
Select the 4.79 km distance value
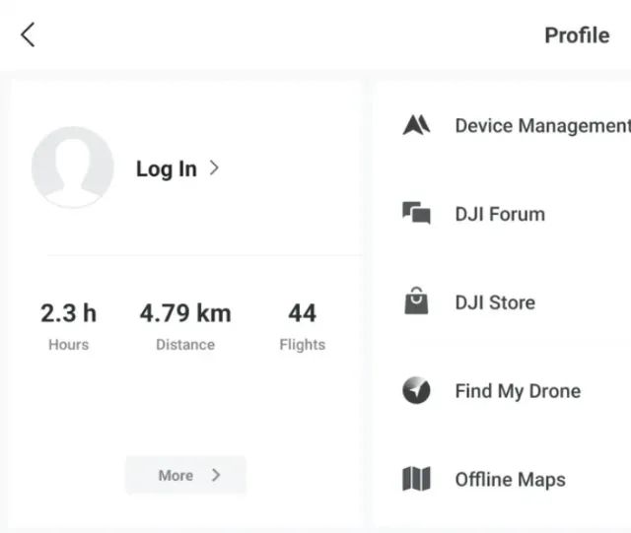[185, 313]
